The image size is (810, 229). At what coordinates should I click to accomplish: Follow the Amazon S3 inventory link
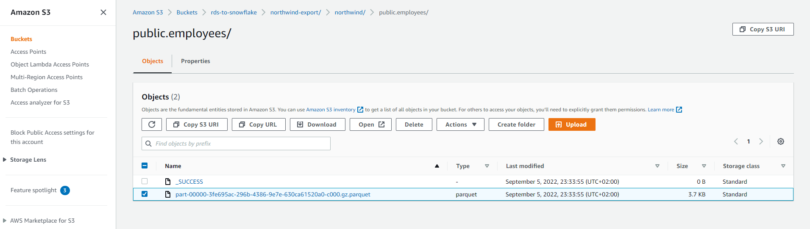331,110
